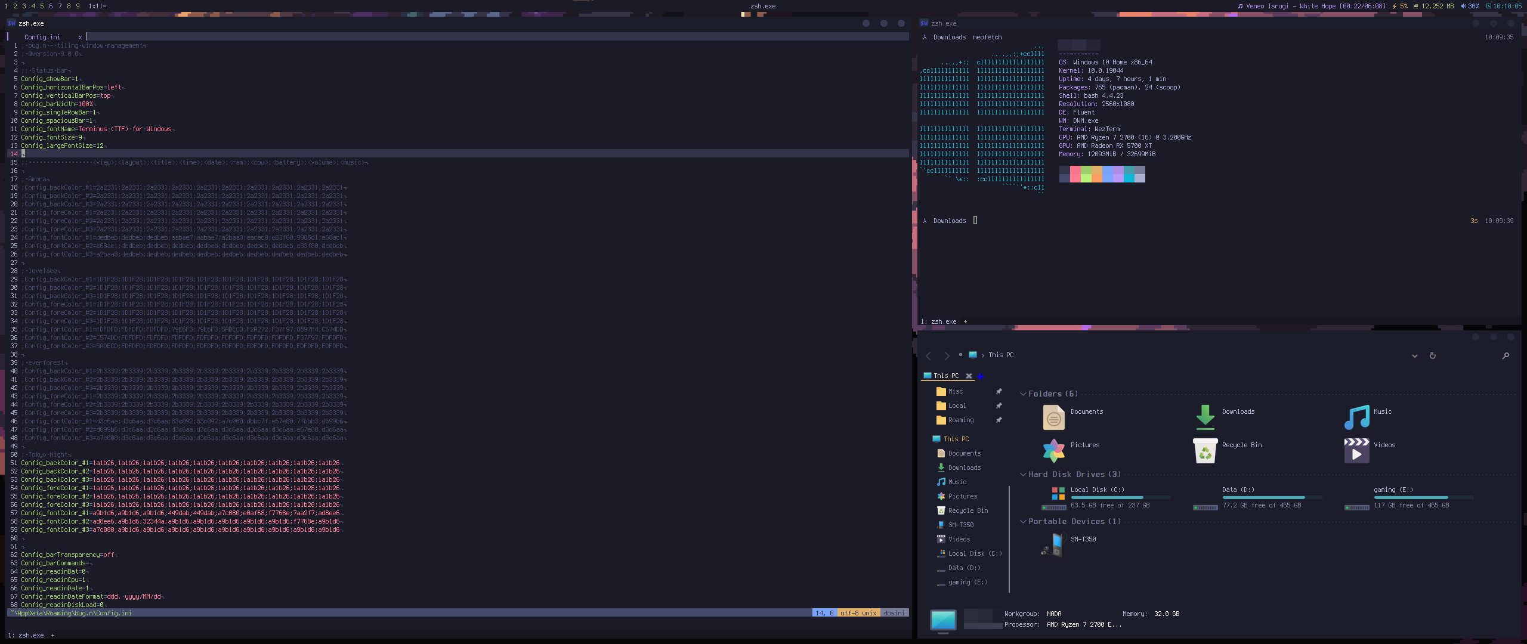Collapse the Hard Disk Drives group
Viewport: 1527px width, 644px height.
pyautogui.click(x=1023, y=475)
